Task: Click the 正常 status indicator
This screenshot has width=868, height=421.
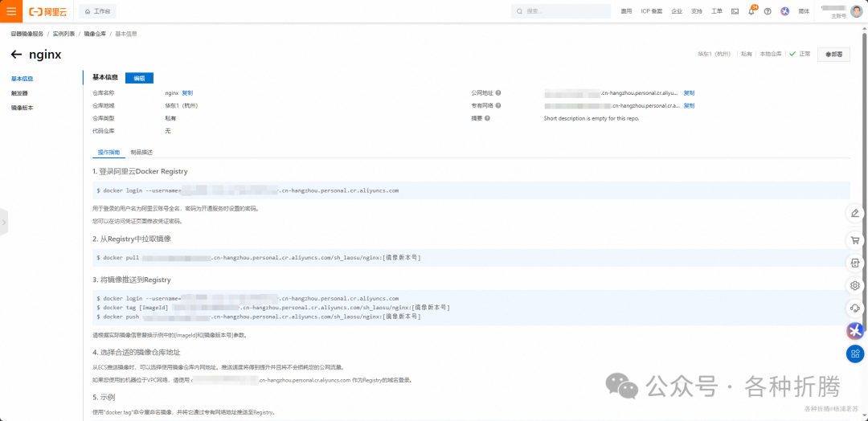Action: click(800, 54)
